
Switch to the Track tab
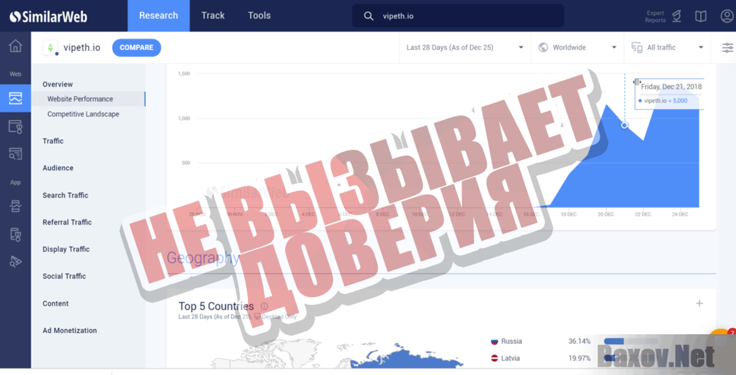click(x=213, y=16)
